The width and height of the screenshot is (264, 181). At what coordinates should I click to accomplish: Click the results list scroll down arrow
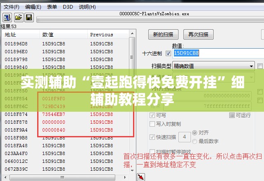[x=132, y=170]
